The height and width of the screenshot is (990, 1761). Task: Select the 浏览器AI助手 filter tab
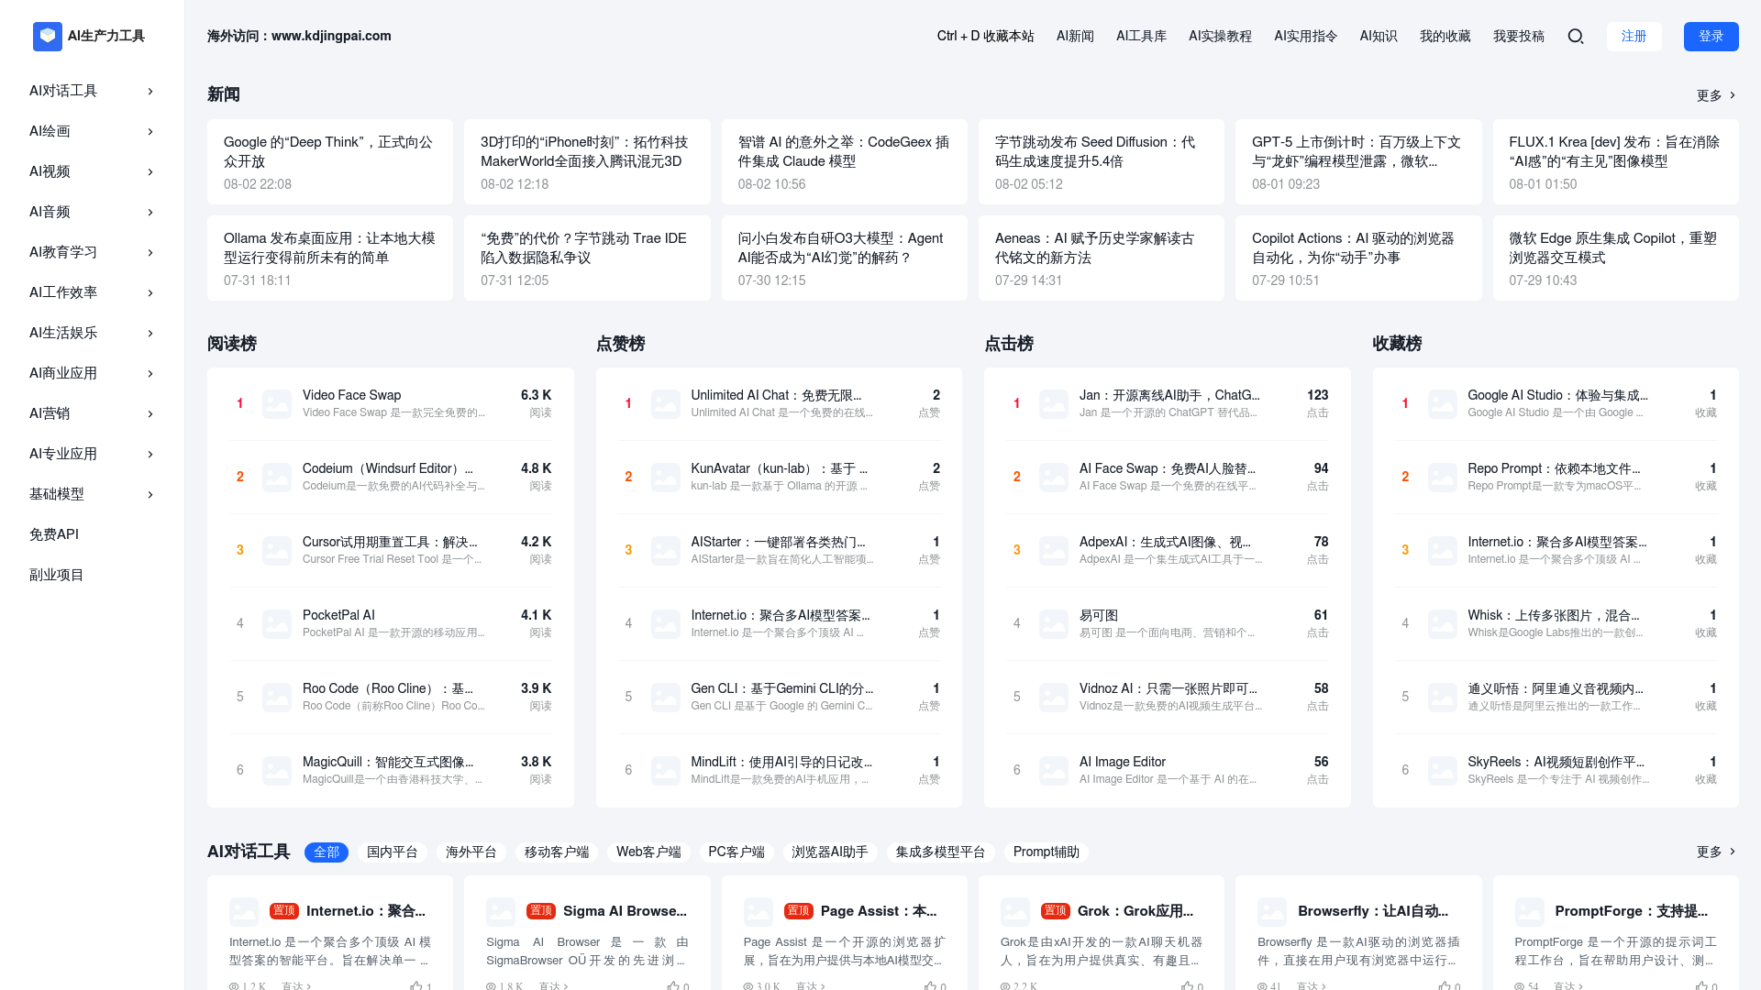point(830,852)
